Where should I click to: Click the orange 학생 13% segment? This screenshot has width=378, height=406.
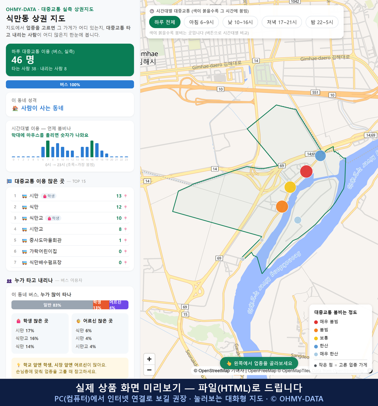(x=101, y=305)
